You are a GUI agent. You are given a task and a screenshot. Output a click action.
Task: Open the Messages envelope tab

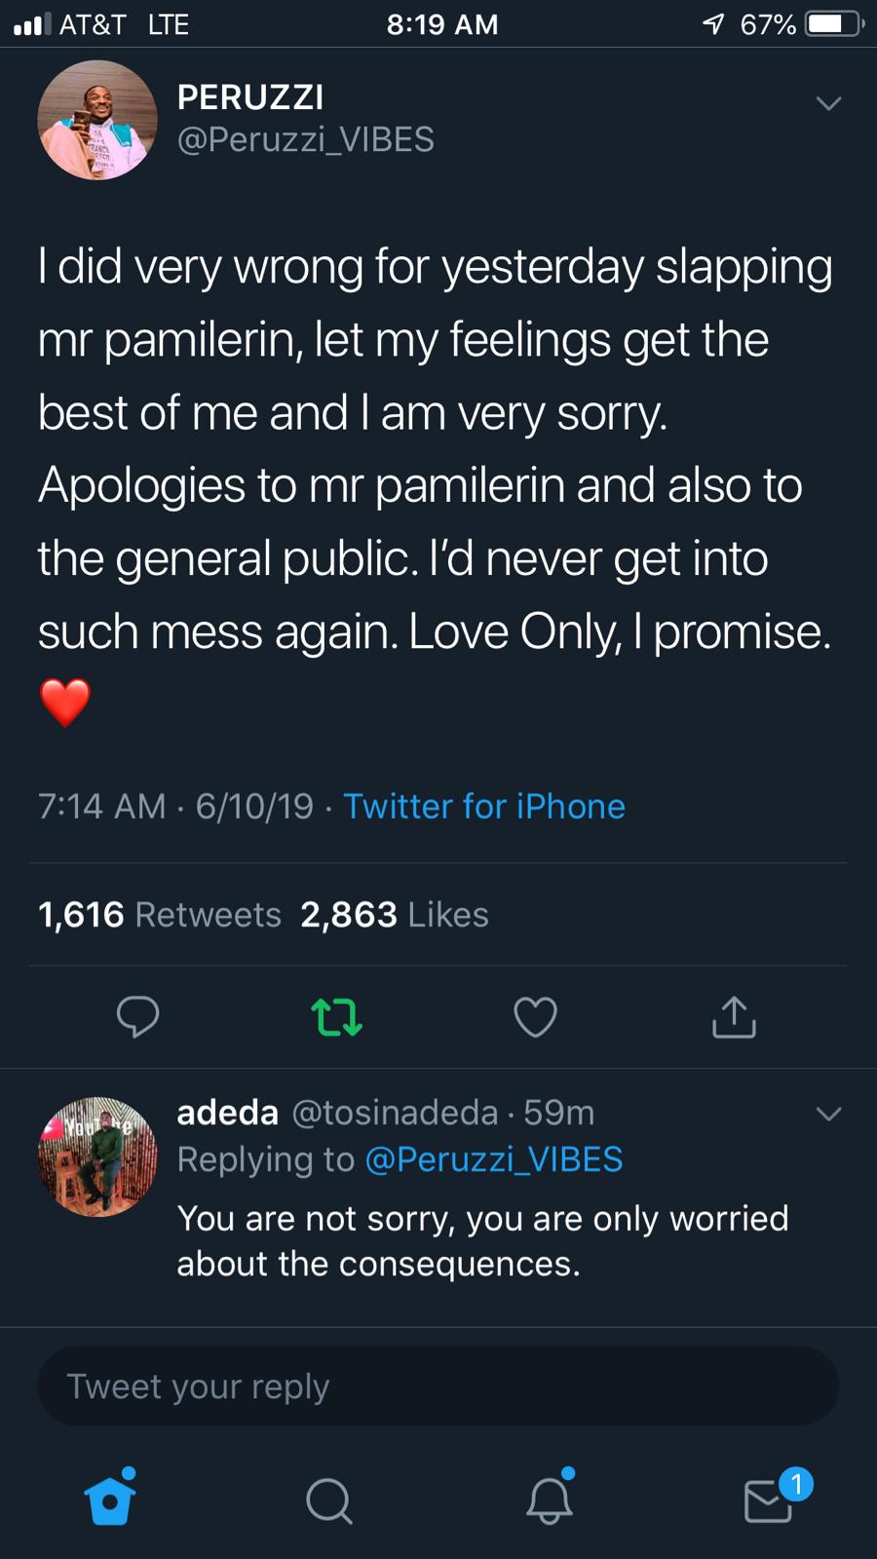coord(770,1501)
